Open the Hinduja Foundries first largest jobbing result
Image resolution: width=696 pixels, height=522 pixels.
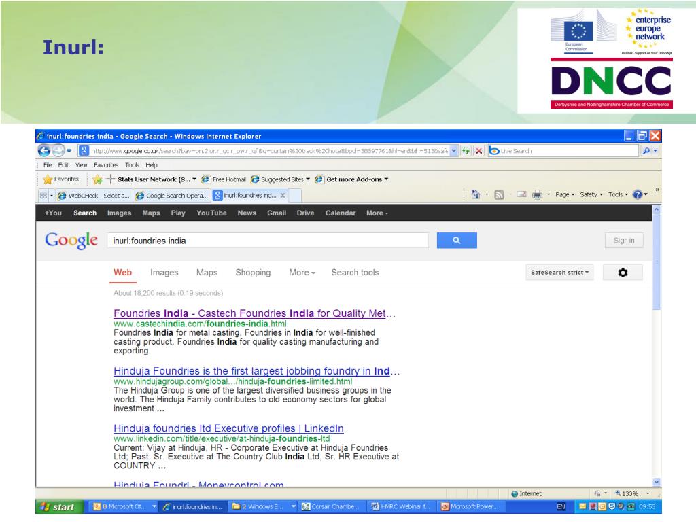click(256, 371)
